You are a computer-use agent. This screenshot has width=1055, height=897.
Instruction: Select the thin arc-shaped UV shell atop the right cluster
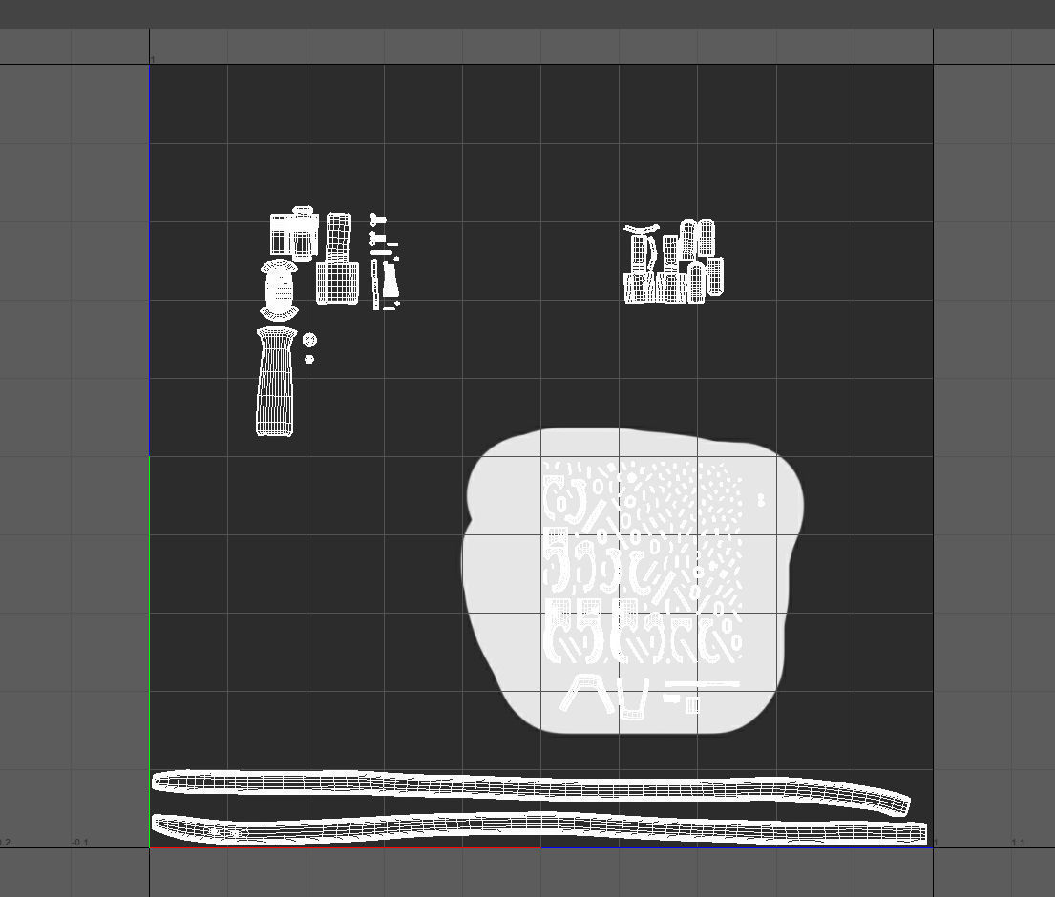pos(642,229)
